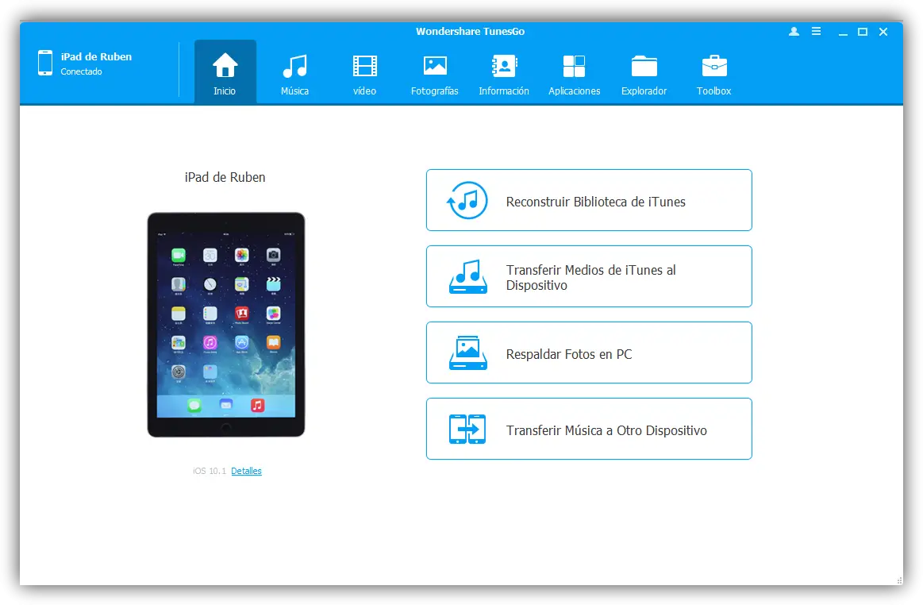Go to the Fotografías tab
The height and width of the screenshot is (605, 923).
434,74
